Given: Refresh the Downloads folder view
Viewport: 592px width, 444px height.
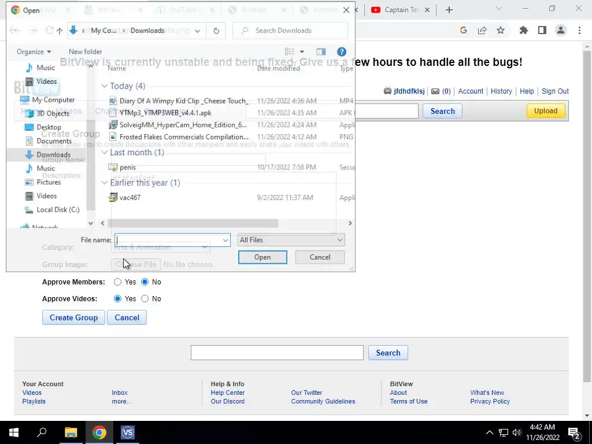Looking at the screenshot, I should 216,31.
